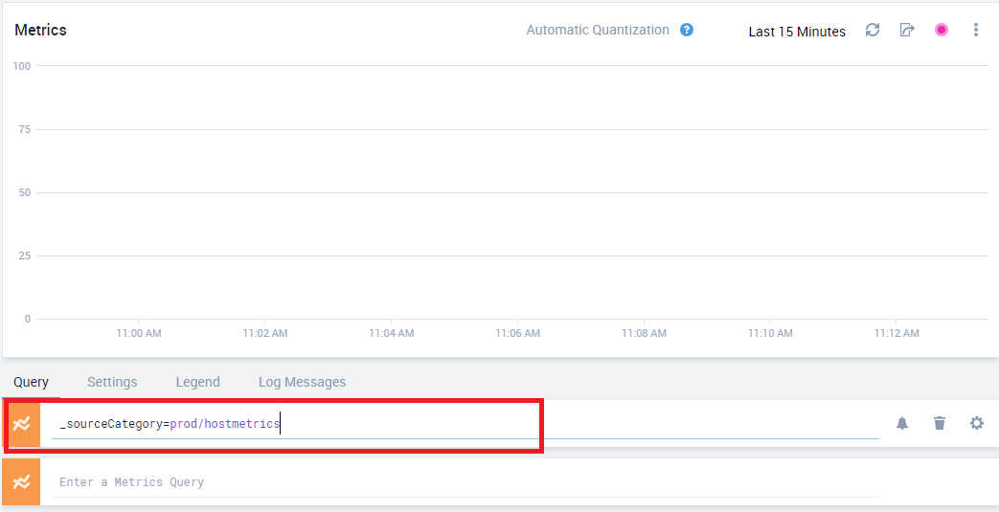Viewport: 999px width, 512px height.
Task: Click the 11:04 AM axis label
Action: [391, 333]
